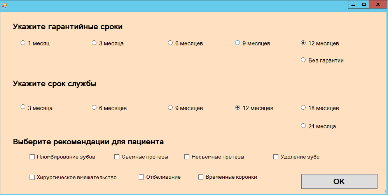
Task: Tick the Съемные протезы checkbox
Action: click(x=117, y=157)
